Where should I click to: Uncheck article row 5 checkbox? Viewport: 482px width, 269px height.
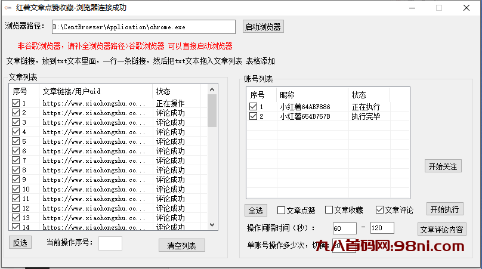(x=16, y=141)
